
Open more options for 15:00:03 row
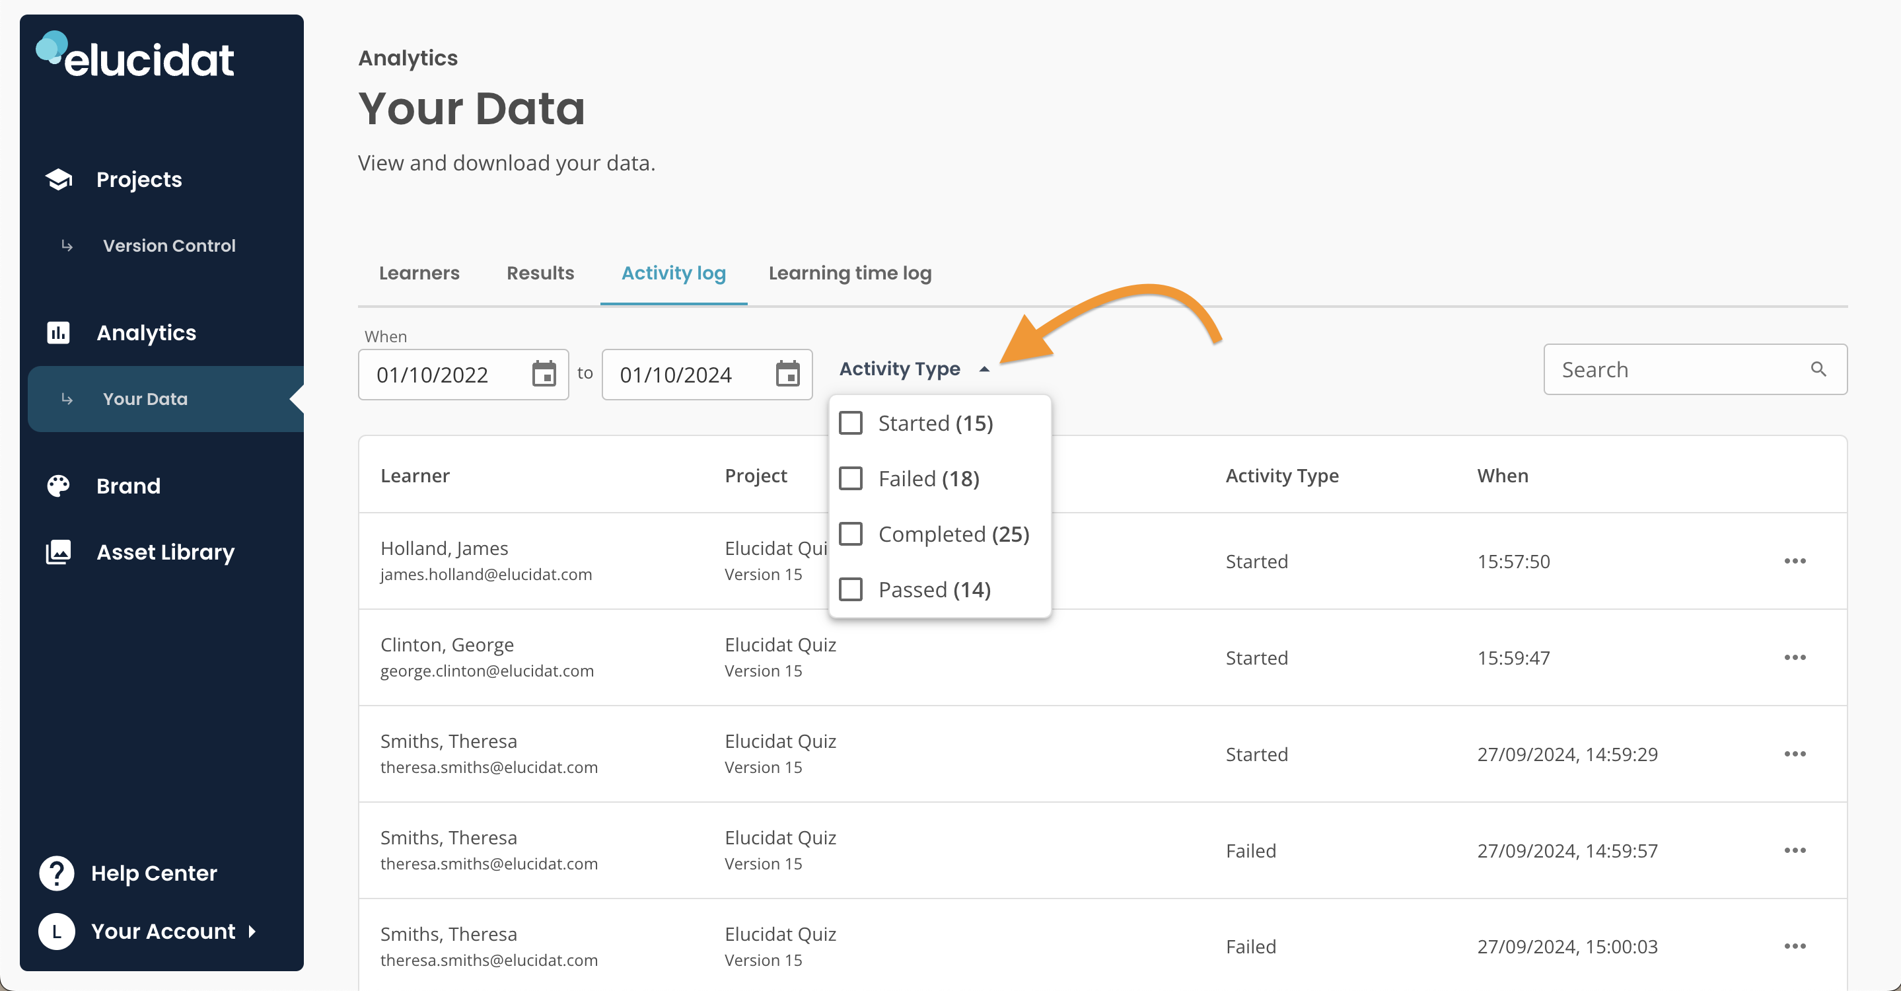coord(1795,946)
